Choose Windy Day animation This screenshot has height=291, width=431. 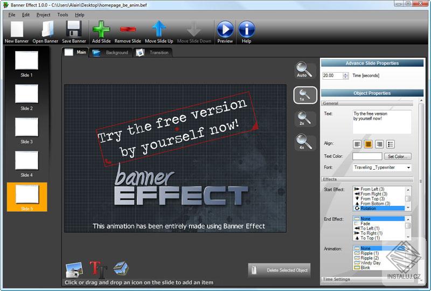379,262
